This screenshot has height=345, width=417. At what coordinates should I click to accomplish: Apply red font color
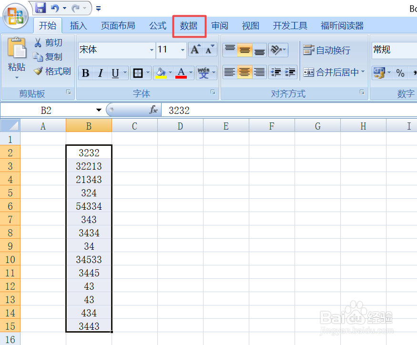pos(181,73)
